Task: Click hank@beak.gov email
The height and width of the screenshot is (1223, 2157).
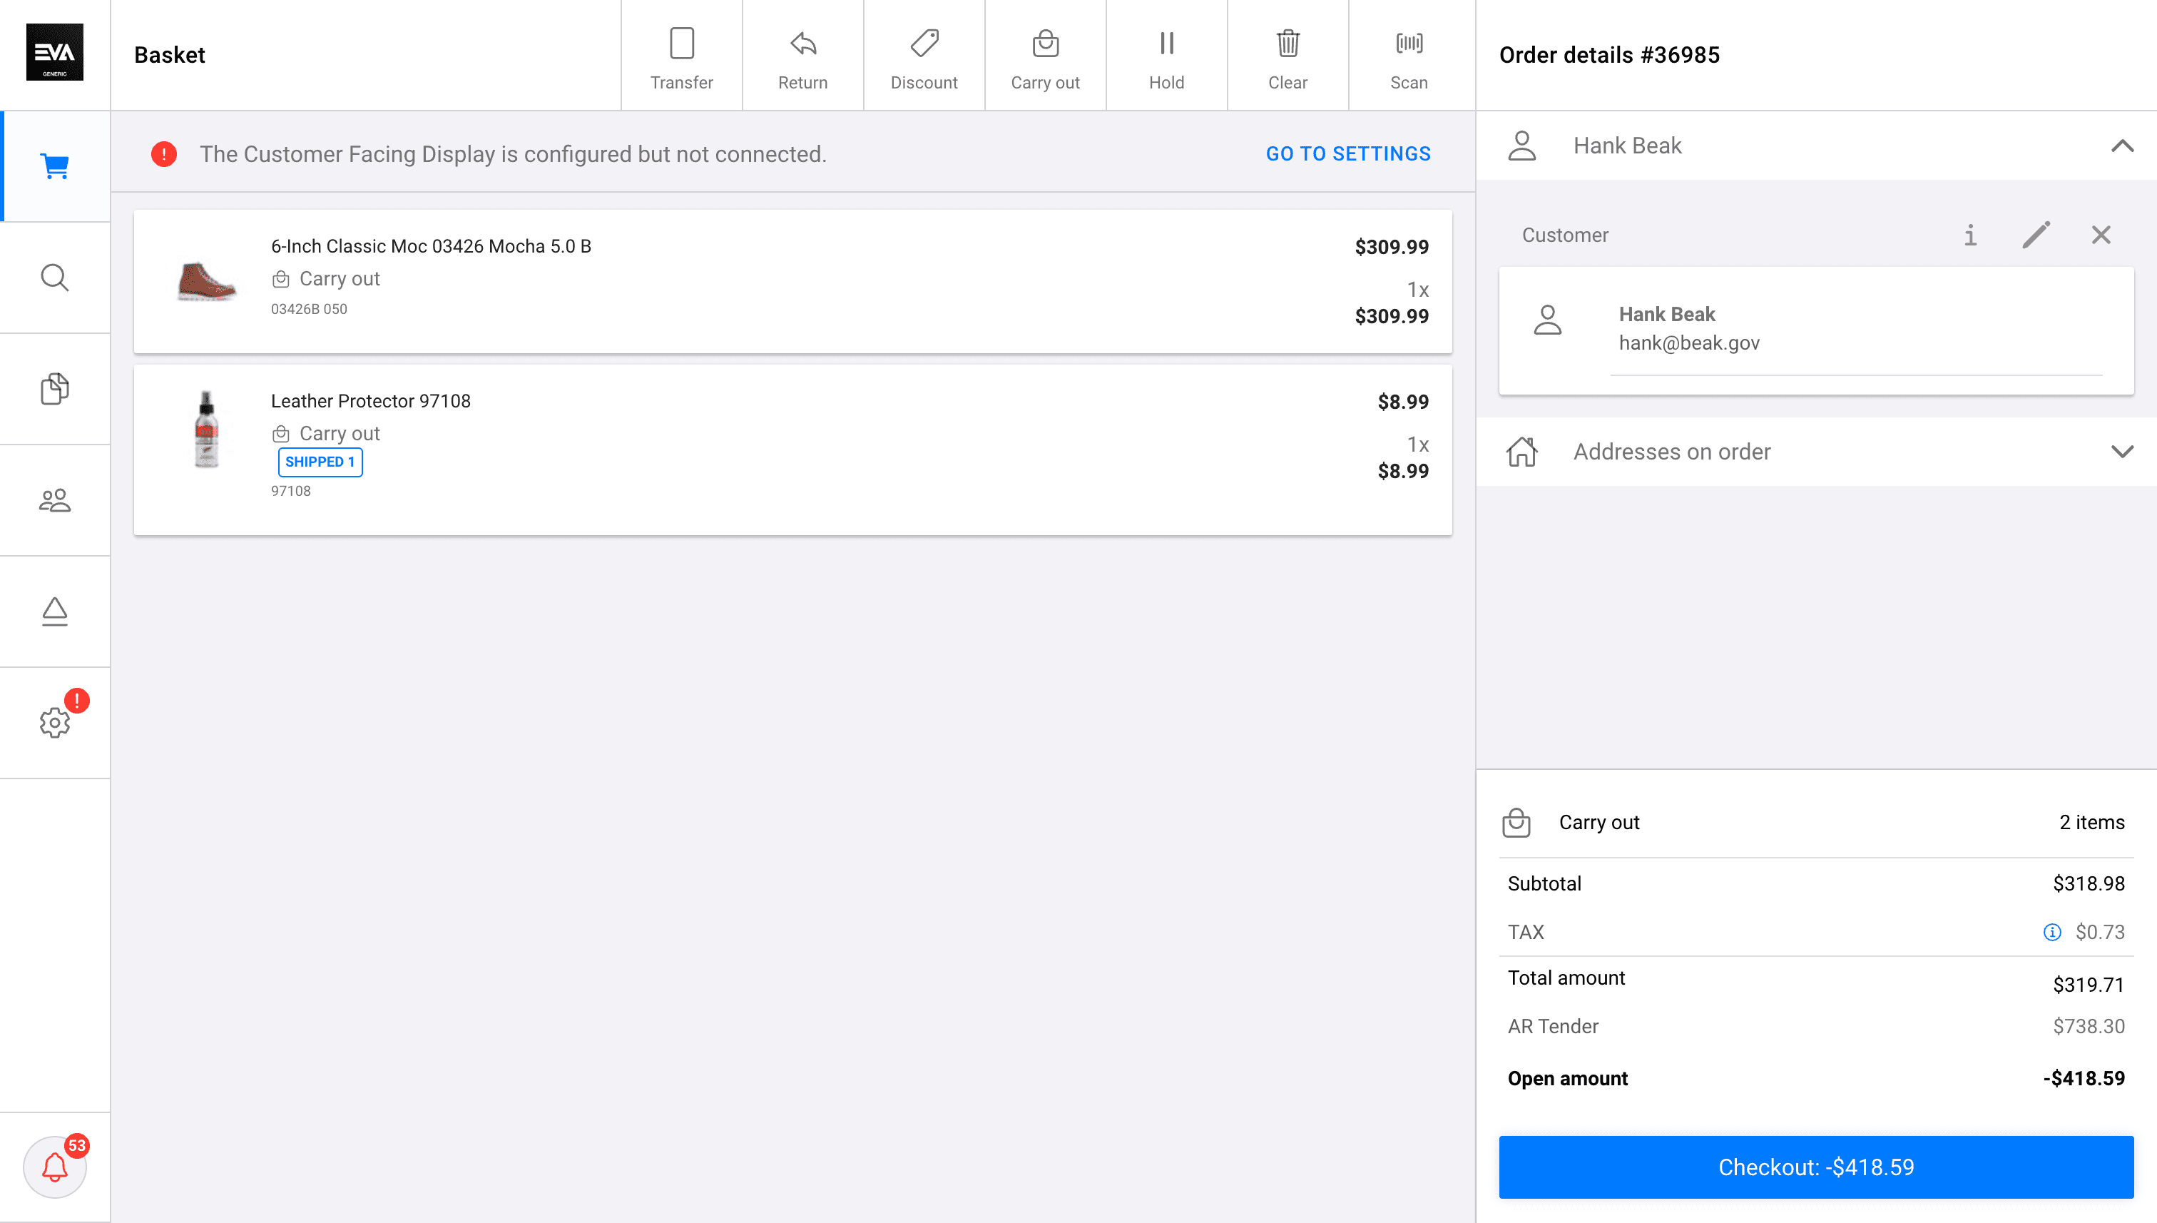Action: point(1688,342)
